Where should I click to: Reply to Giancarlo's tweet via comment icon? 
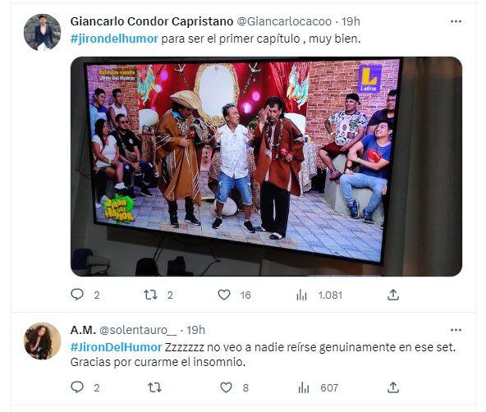click(x=77, y=295)
